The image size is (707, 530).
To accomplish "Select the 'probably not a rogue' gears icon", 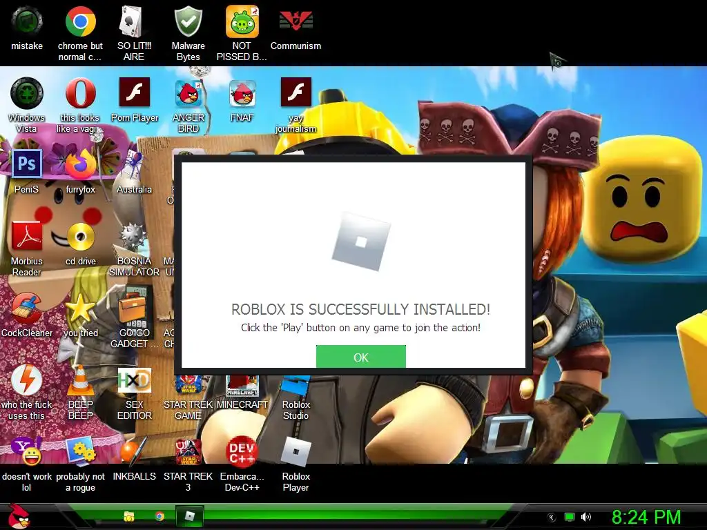I will pyautogui.click(x=80, y=464).
